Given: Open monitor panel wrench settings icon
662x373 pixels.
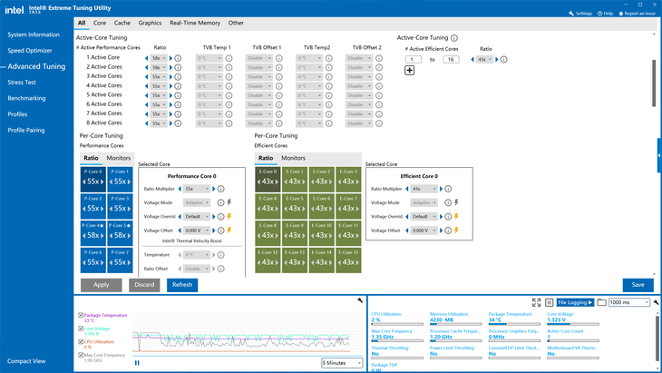Looking at the screenshot, I should click(x=656, y=302).
